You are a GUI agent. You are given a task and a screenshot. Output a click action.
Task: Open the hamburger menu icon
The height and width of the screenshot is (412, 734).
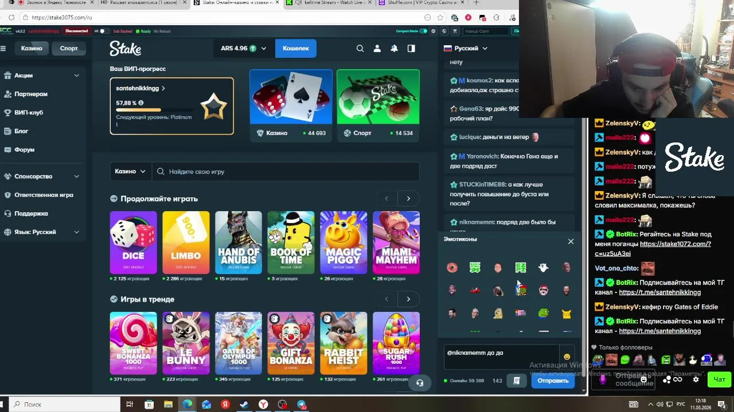3,49
